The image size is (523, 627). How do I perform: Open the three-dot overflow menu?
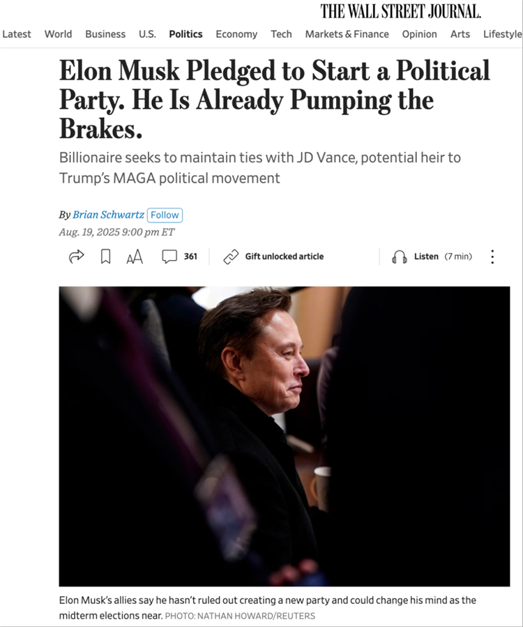(x=492, y=257)
